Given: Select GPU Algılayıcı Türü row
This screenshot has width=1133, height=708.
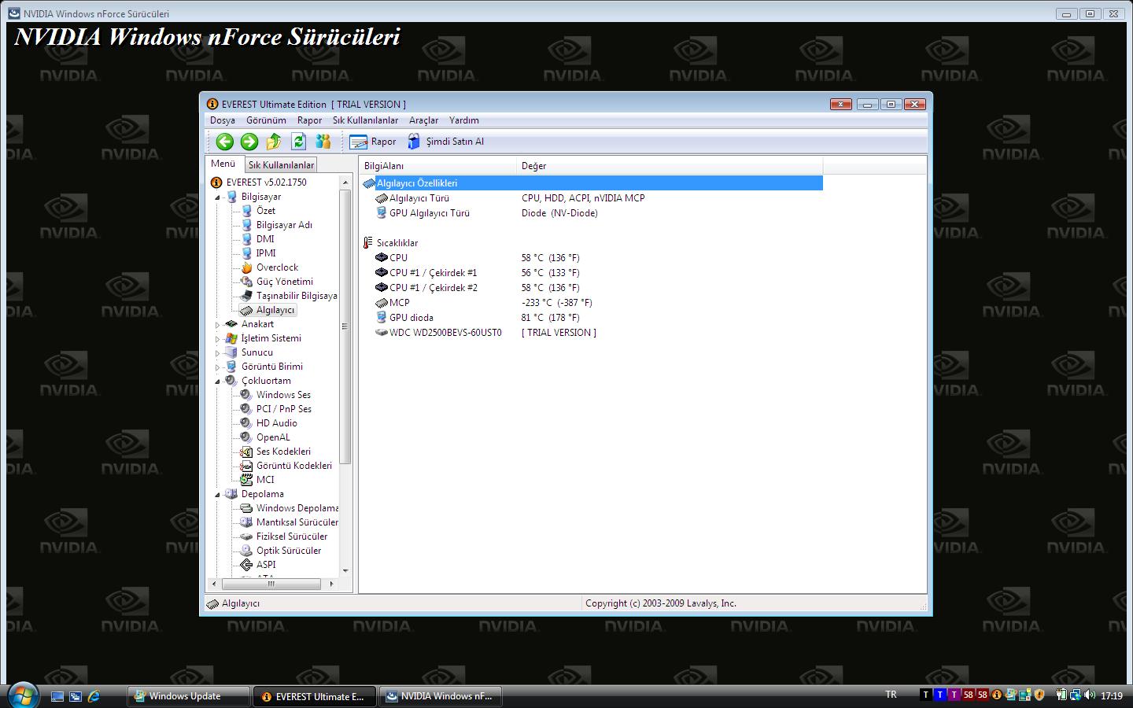Looking at the screenshot, I should [x=592, y=213].
